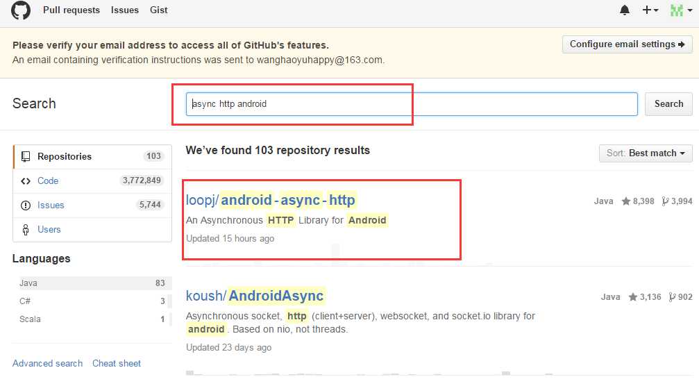Click the Search button beside query field
This screenshot has width=699, height=386.
[668, 104]
